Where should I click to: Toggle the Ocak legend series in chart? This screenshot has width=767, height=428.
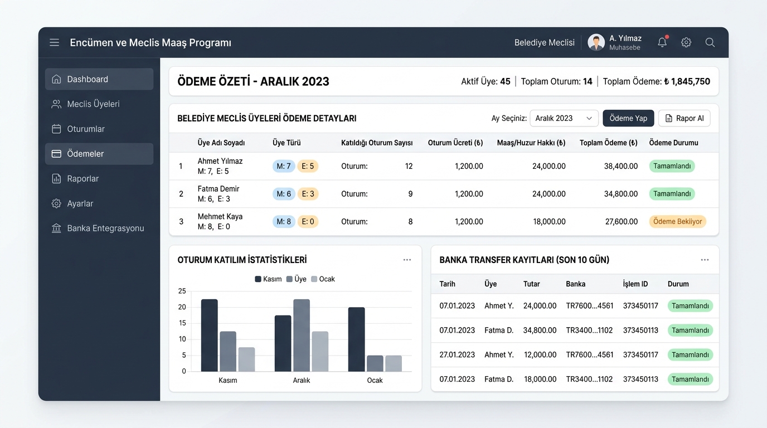click(323, 279)
